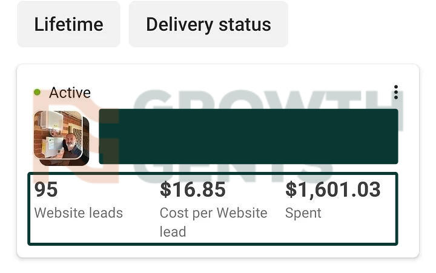
Task: Select the $16.85 cost value
Action: coord(193,190)
